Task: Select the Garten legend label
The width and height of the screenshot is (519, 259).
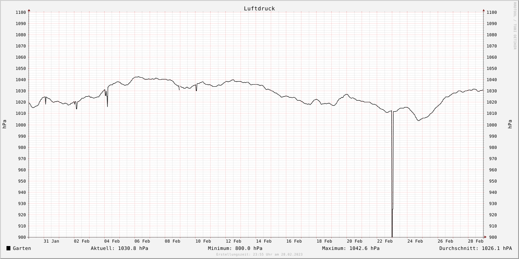Action: click(x=22, y=248)
